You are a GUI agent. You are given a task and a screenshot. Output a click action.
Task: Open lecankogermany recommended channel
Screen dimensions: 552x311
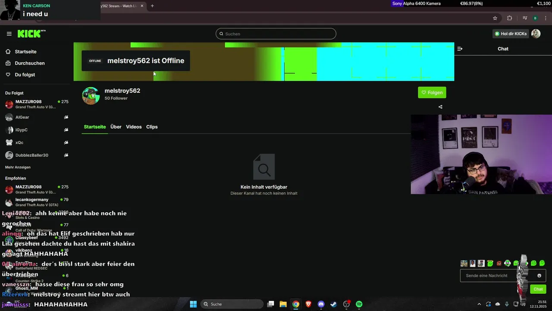37,202
